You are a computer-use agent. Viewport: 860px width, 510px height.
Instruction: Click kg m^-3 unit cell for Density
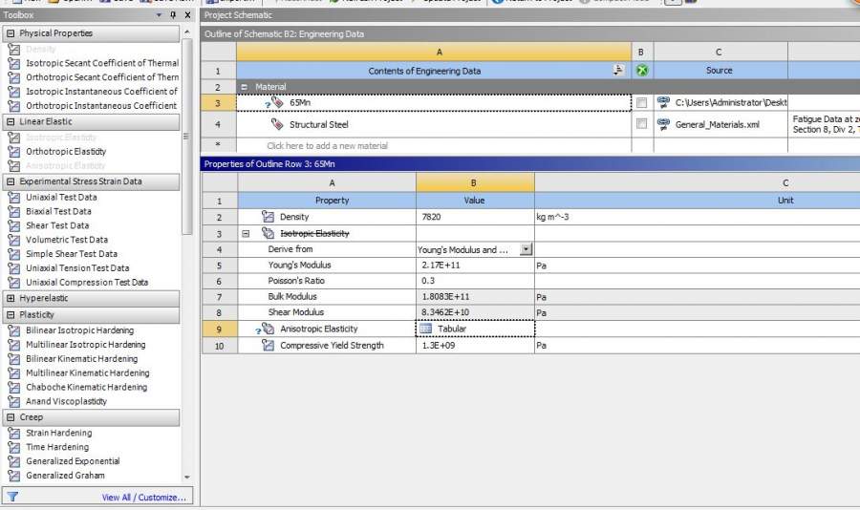[552, 217]
